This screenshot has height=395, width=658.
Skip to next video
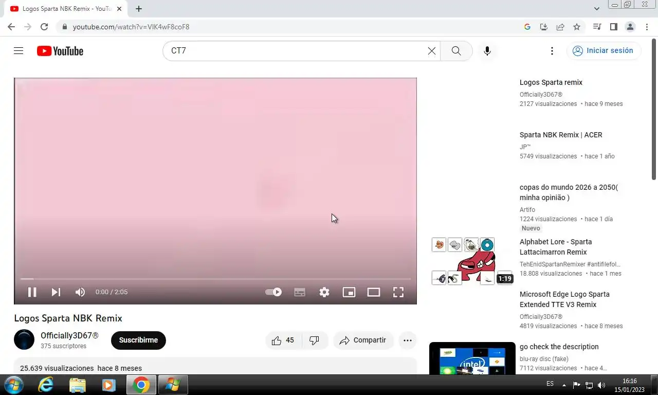[x=56, y=292]
